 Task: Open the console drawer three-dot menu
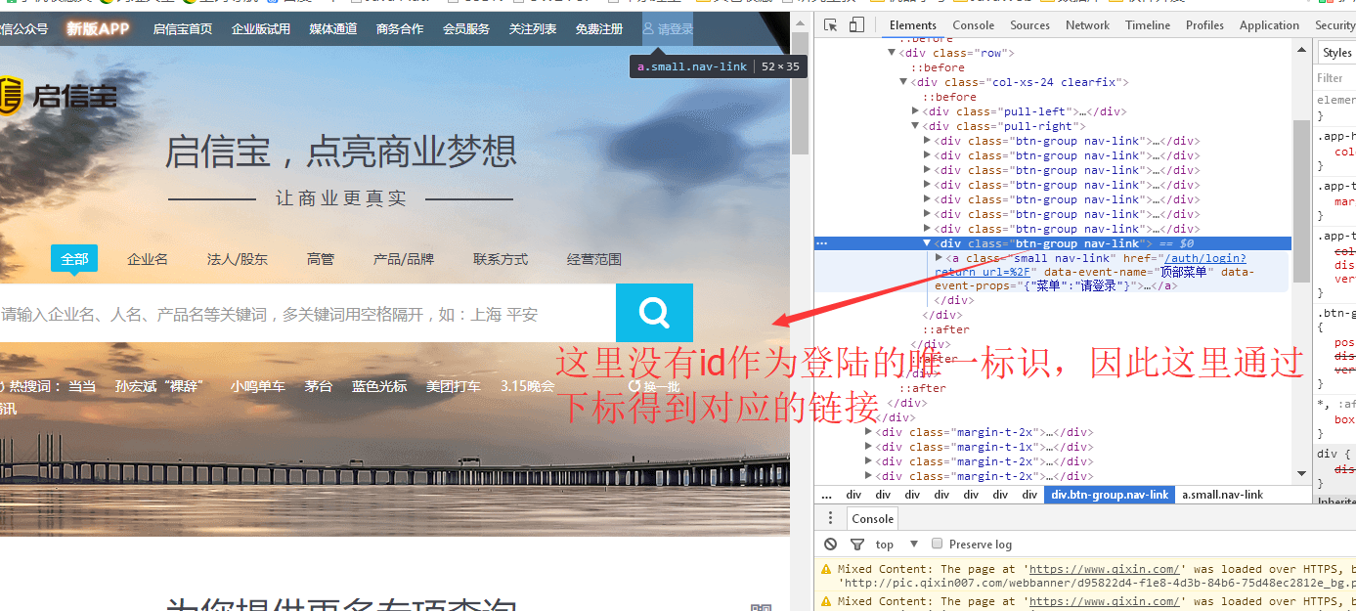830,518
